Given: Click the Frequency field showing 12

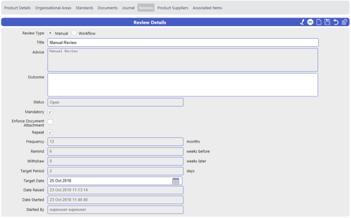Looking at the screenshot, I should [116, 142].
